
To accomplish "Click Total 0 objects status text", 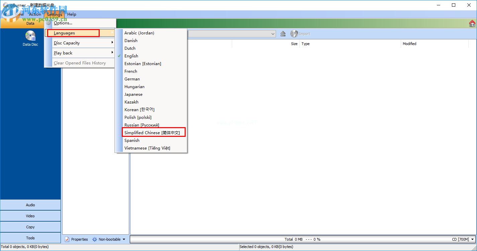I will tap(25, 247).
